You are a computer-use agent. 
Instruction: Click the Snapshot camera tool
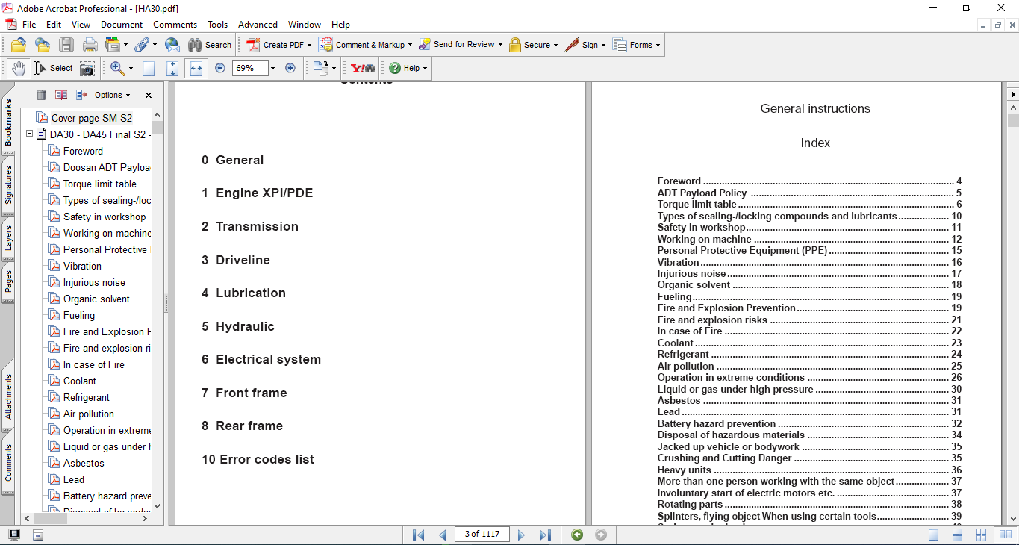(x=87, y=68)
